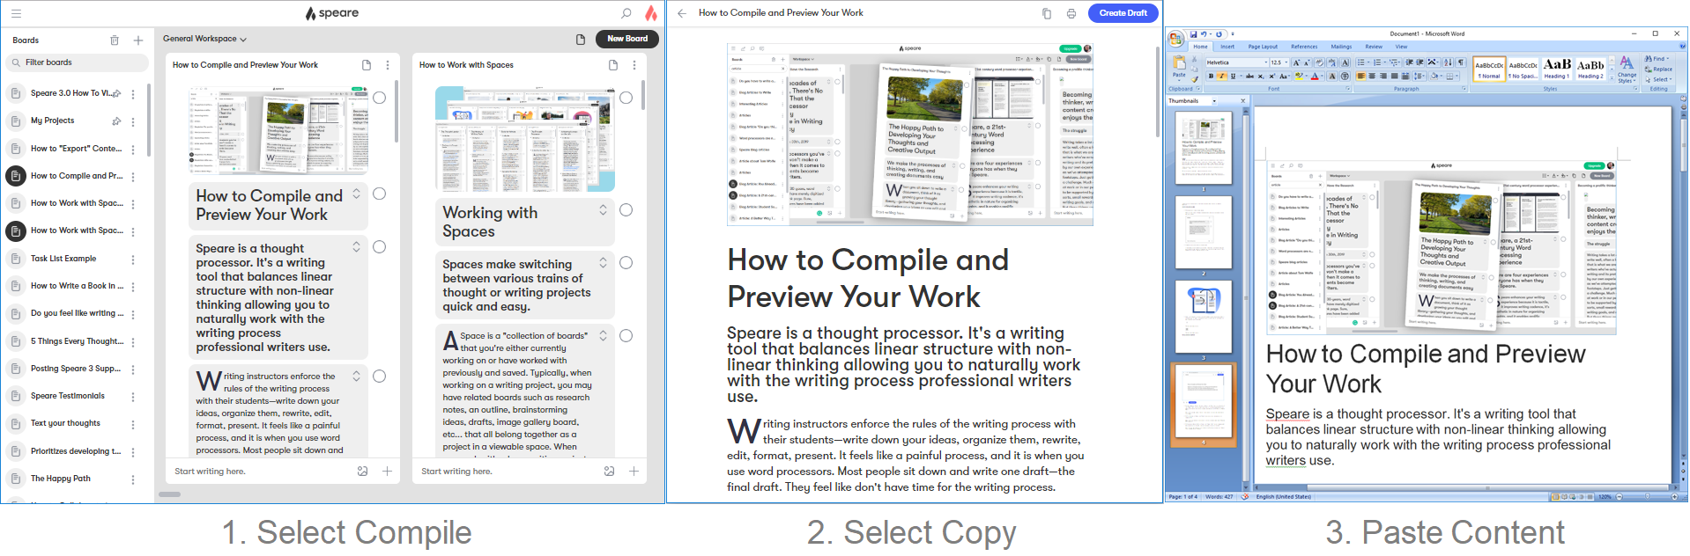Viewport: 1690px width, 556px height.
Task: Show paragraph marks in Word
Action: [1461, 62]
